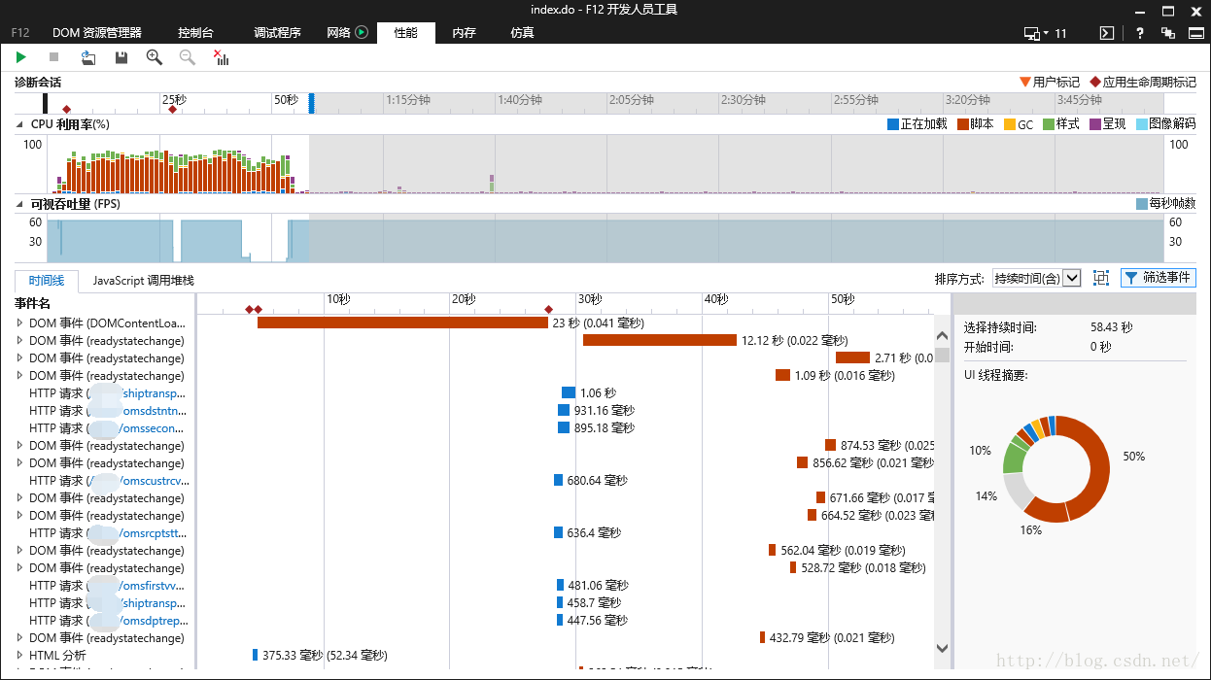Import a profiling session icon
1211x680 pixels.
pos(88,58)
